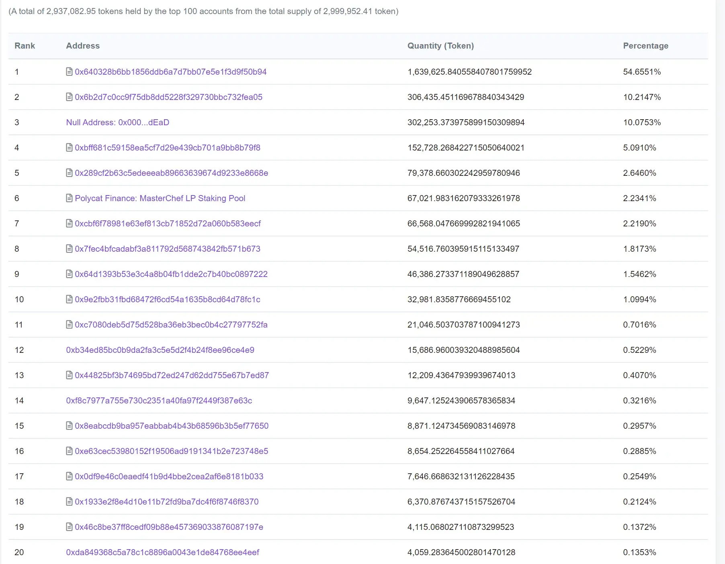
Task: Open Polycat Finance: MasterChef LP Staking Pool
Action: tap(160, 198)
